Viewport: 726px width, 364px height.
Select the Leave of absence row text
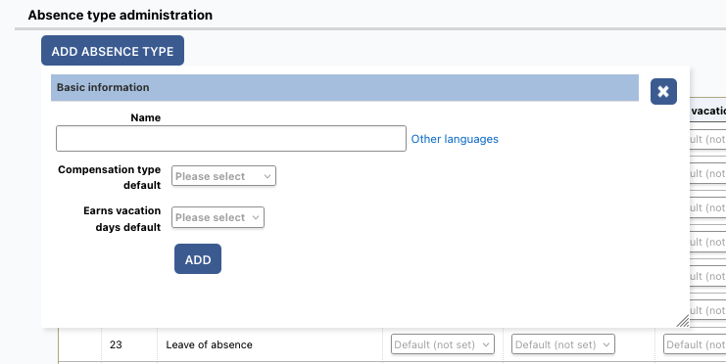[210, 344]
